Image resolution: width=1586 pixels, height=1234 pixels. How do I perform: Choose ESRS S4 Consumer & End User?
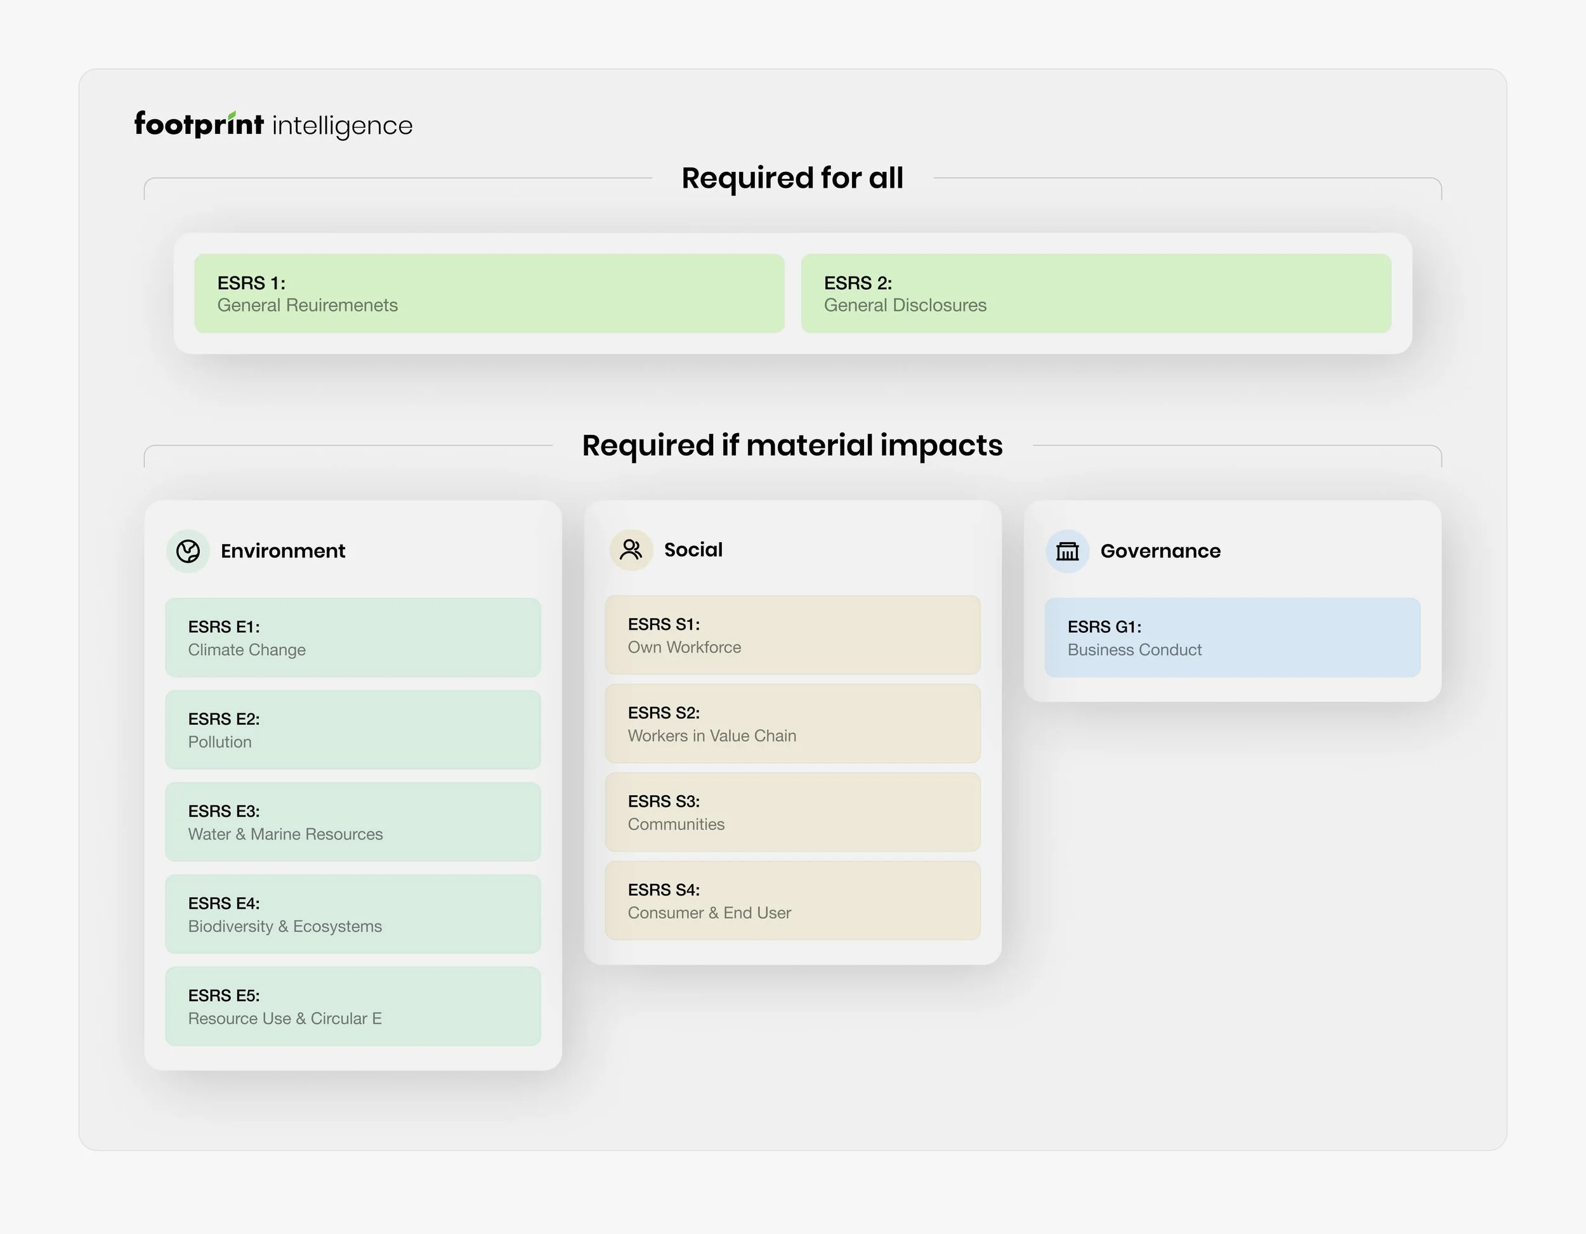[792, 901]
